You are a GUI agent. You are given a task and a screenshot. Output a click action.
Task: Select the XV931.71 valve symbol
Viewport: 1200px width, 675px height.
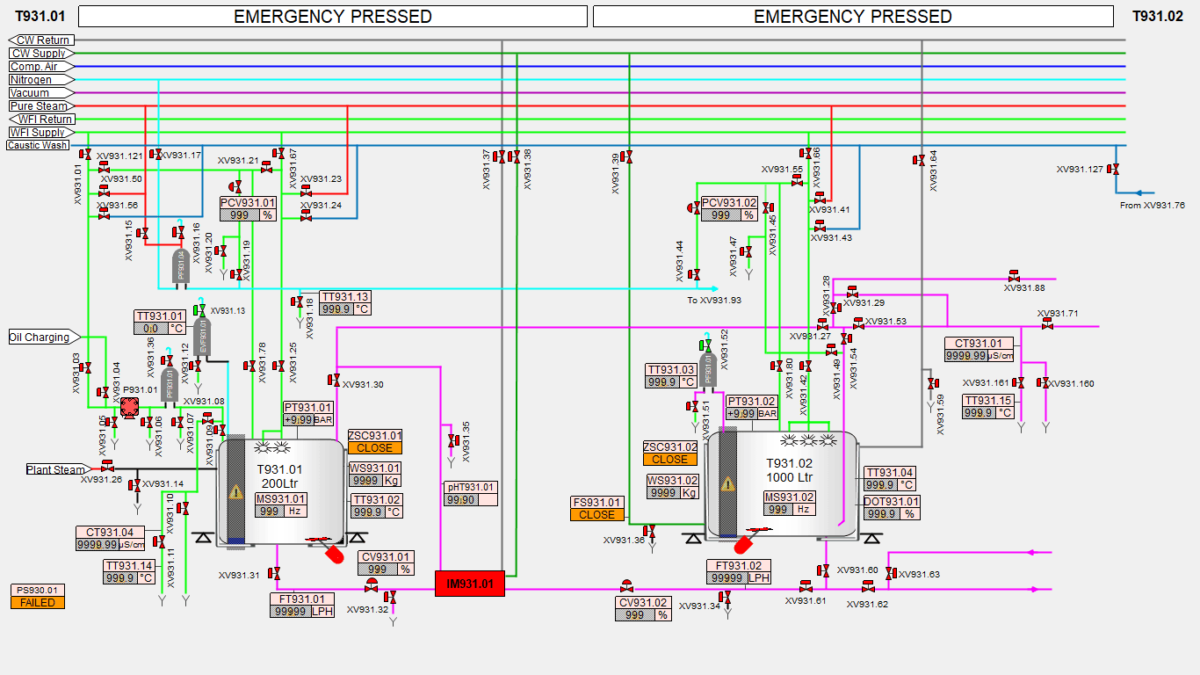tap(1047, 324)
